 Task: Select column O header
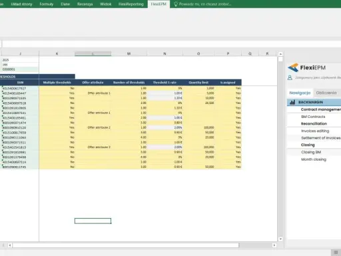(x=198, y=53)
